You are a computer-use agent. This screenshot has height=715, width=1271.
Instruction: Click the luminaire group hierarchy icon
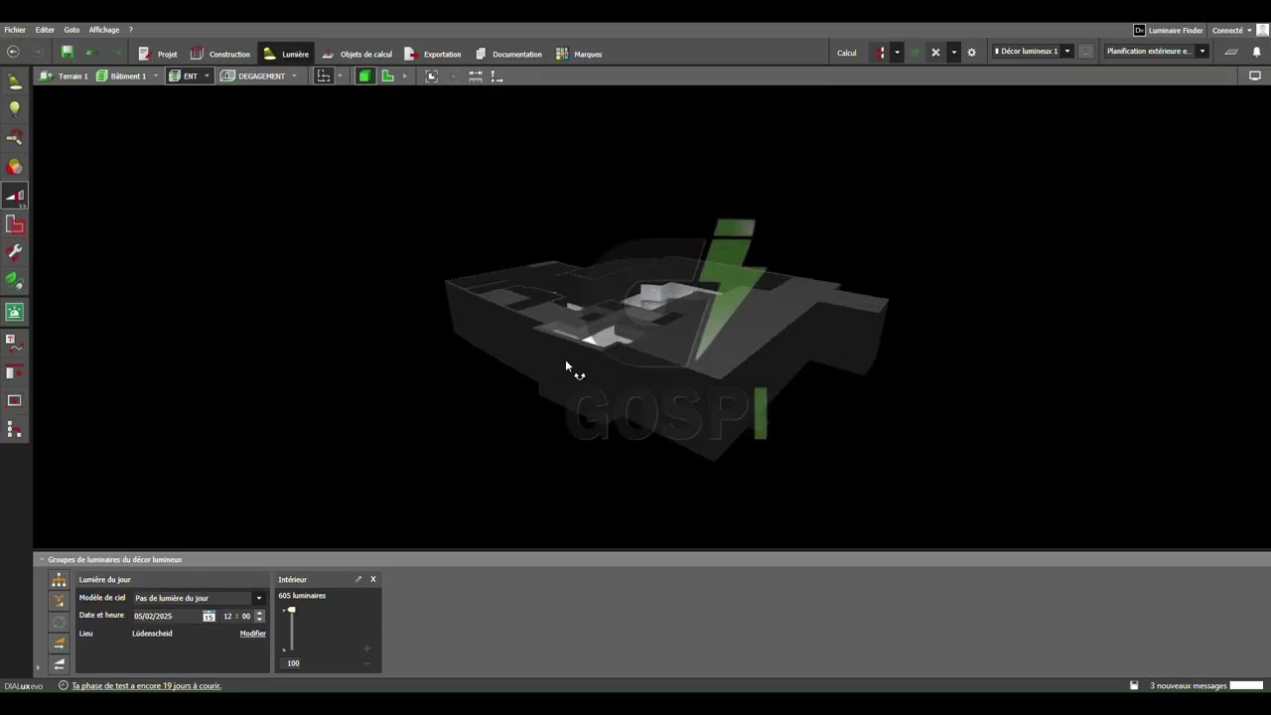click(59, 581)
